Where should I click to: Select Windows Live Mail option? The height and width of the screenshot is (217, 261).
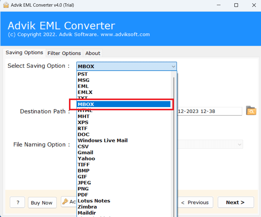tap(124, 140)
